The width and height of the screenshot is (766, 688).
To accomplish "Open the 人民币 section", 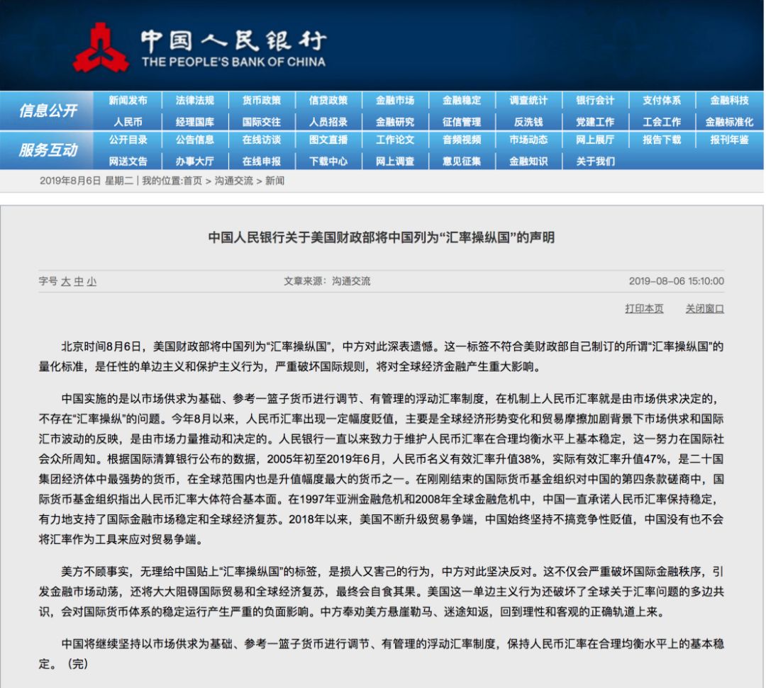I will (129, 121).
